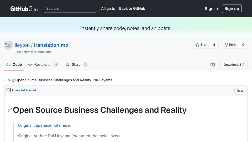Image resolution: width=252 pixels, height=142 pixels.
Task: Click the Sign up button
Action: tap(232, 9)
